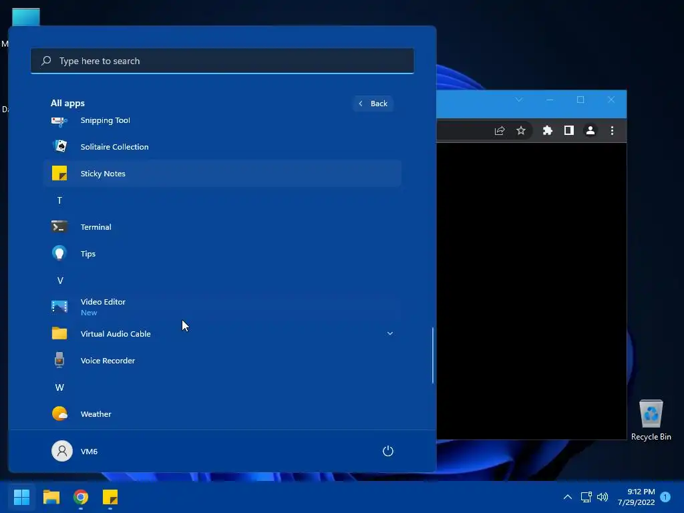The image size is (684, 513).
Task: Open the Voice Recorder microphone icon
Action: point(59,360)
